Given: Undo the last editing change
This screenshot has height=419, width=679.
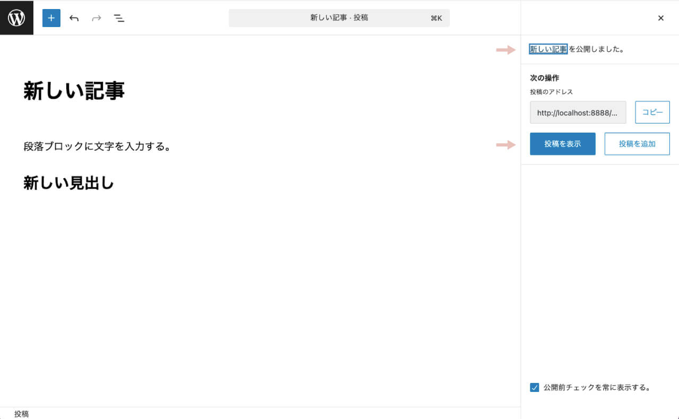Looking at the screenshot, I should (74, 18).
